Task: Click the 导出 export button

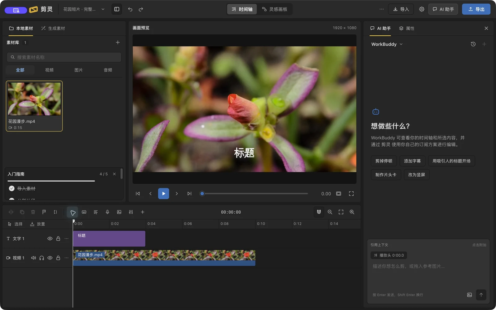Action: 476,9
